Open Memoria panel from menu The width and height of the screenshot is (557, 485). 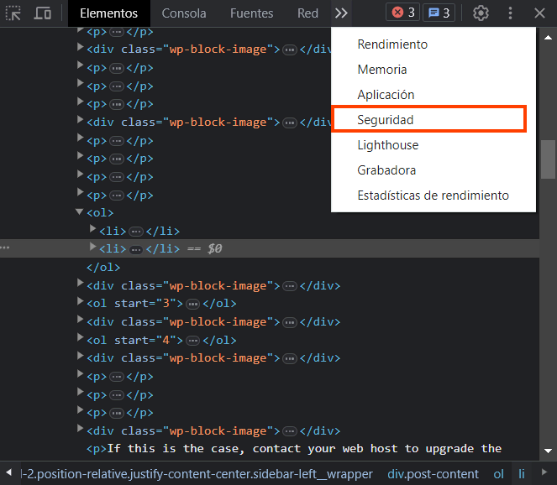381,70
